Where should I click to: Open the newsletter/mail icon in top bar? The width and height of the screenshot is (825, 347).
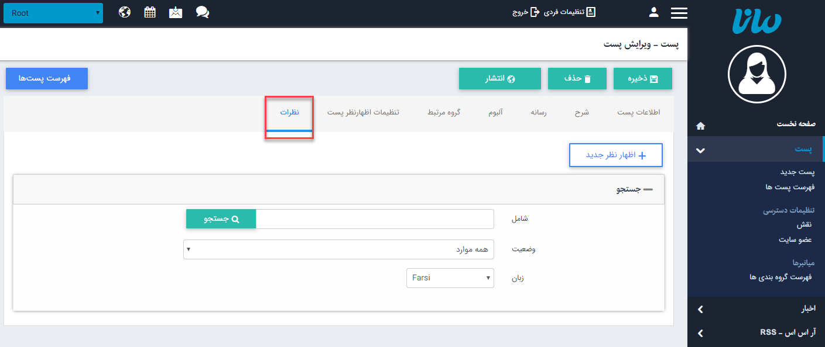coord(175,12)
